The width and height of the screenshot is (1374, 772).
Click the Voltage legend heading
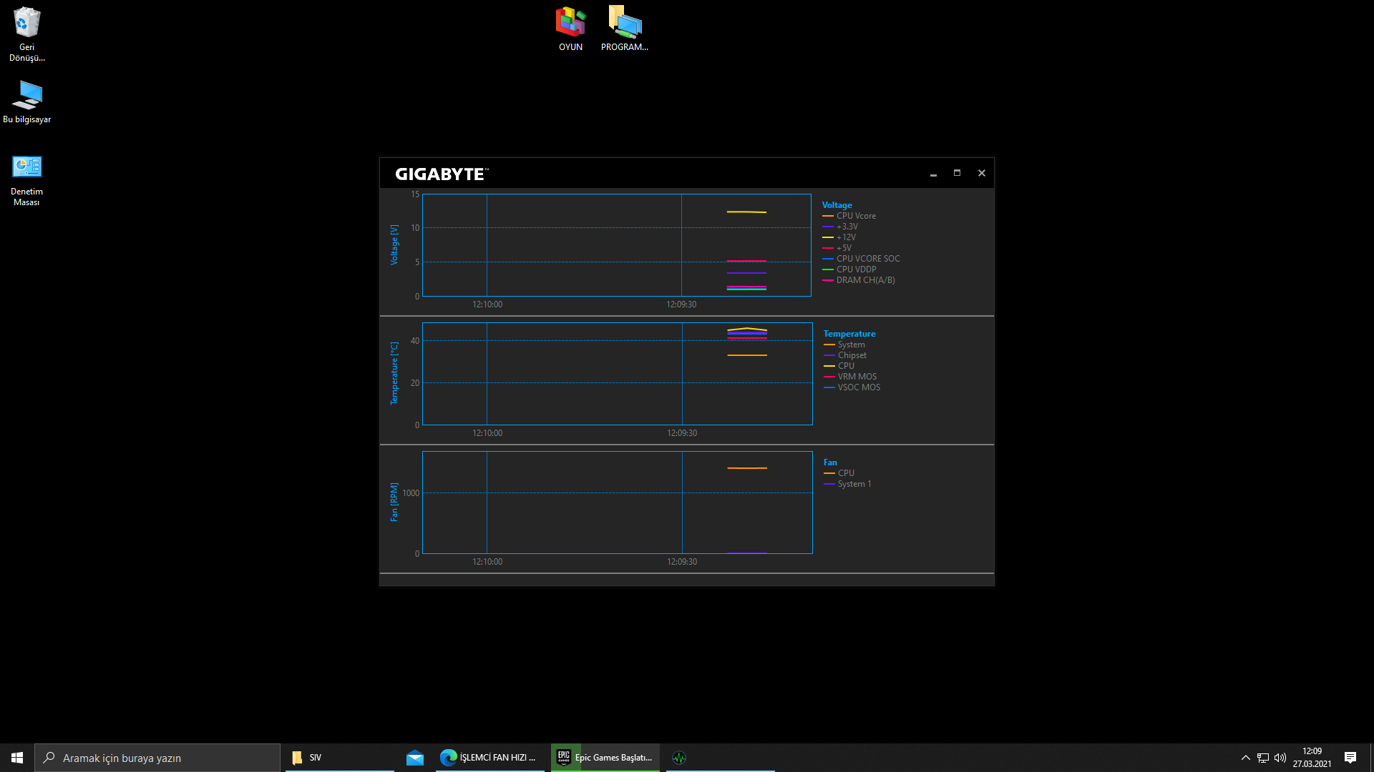click(837, 204)
